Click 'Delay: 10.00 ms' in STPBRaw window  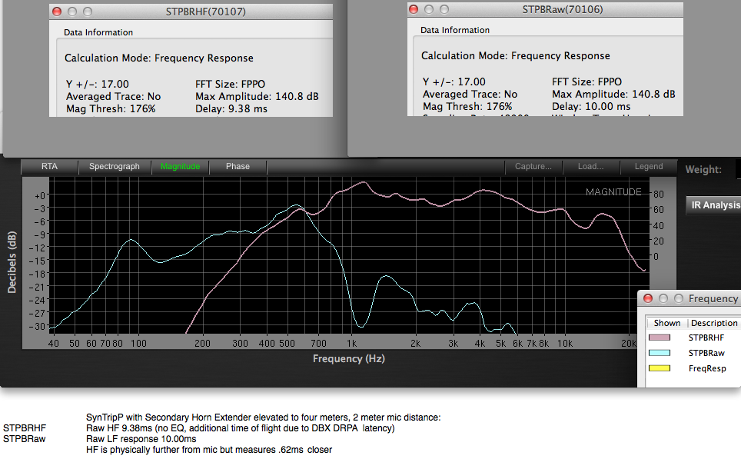click(591, 106)
